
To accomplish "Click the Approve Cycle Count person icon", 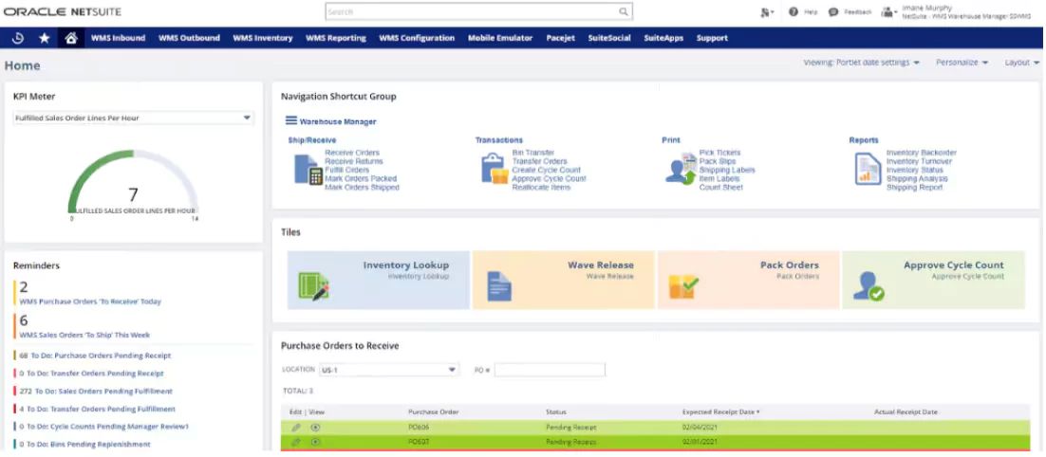I will [869, 285].
